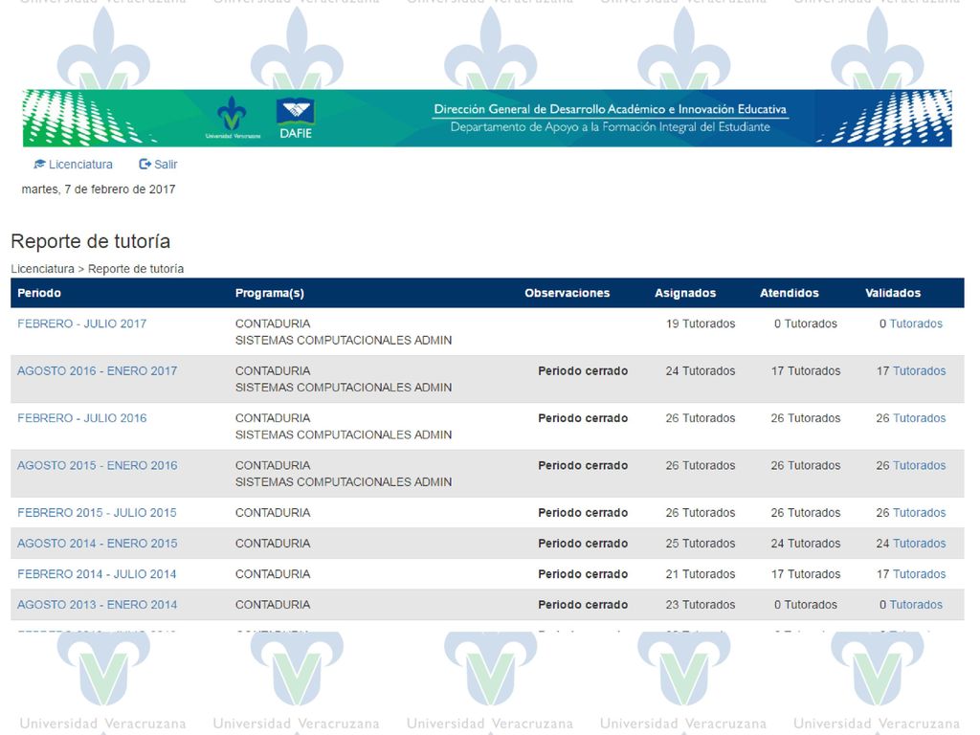The image size is (980, 735).
Task: Click the Asignados column header
Action: click(x=685, y=293)
